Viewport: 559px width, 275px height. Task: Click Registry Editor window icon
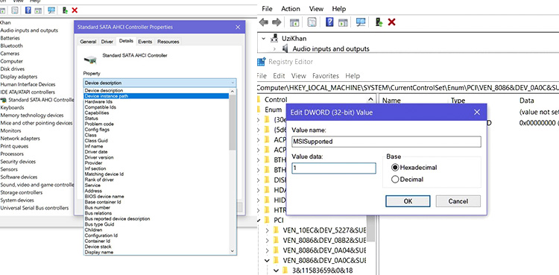(262, 62)
